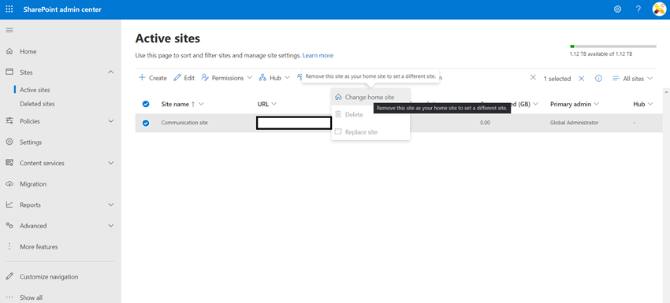
Task: Click the Advanced icon in sidebar
Action: tap(9, 226)
